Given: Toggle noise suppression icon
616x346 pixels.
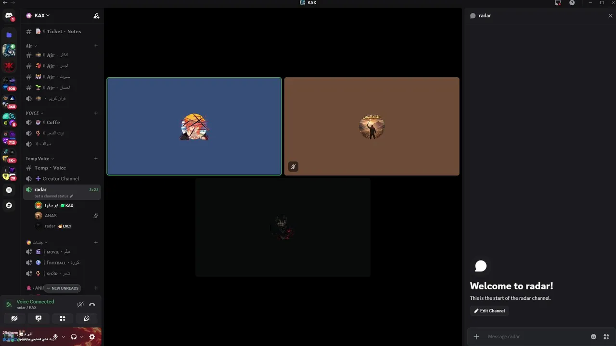Looking at the screenshot, I should pos(80,304).
